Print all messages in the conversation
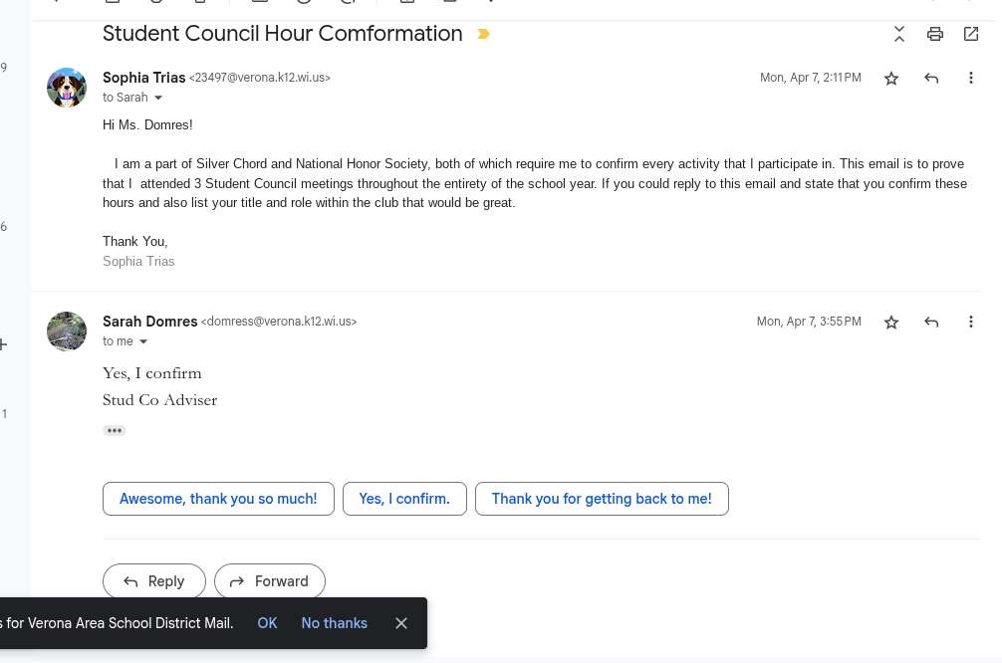1002x663 pixels. pyautogui.click(x=934, y=34)
